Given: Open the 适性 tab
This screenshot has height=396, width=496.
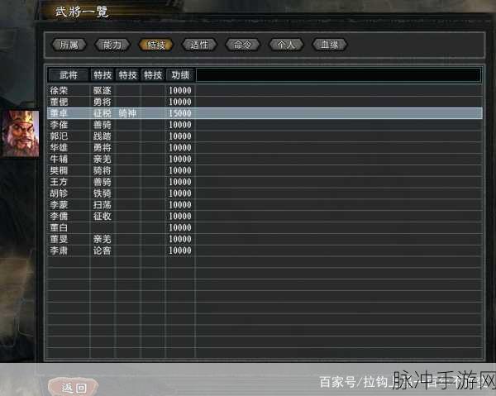Looking at the screenshot, I should point(199,45).
